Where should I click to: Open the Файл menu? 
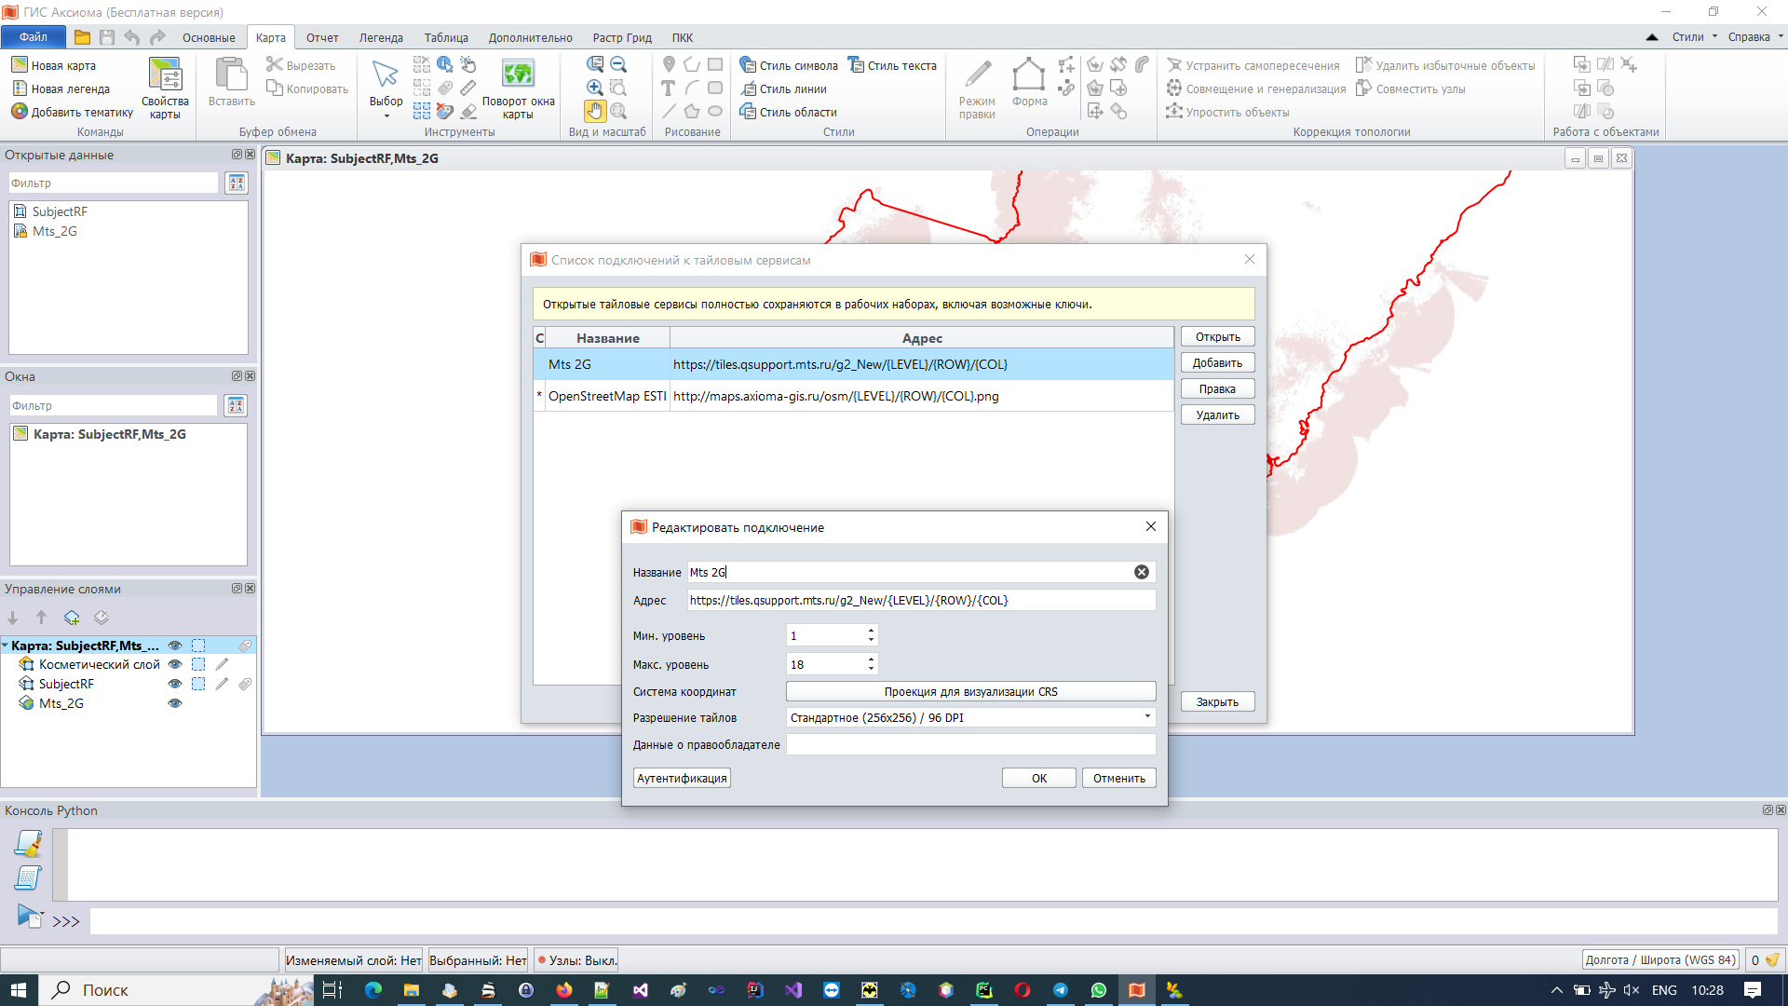34,37
